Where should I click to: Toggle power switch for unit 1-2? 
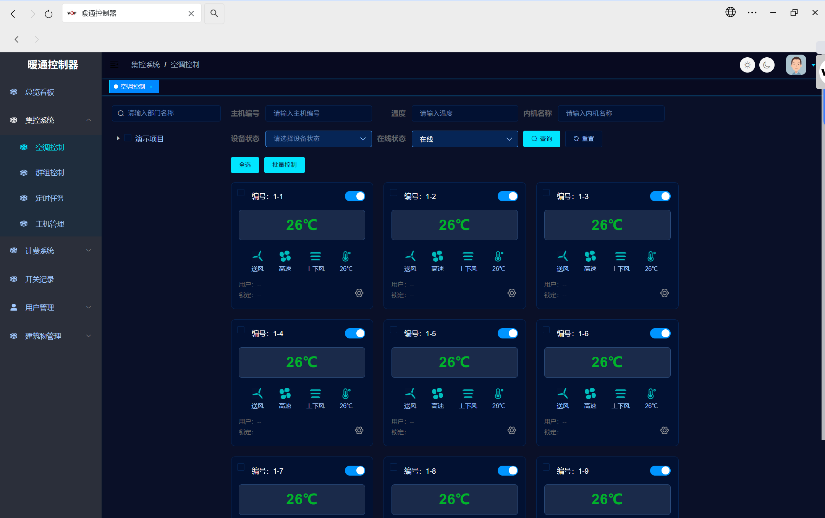click(x=508, y=196)
